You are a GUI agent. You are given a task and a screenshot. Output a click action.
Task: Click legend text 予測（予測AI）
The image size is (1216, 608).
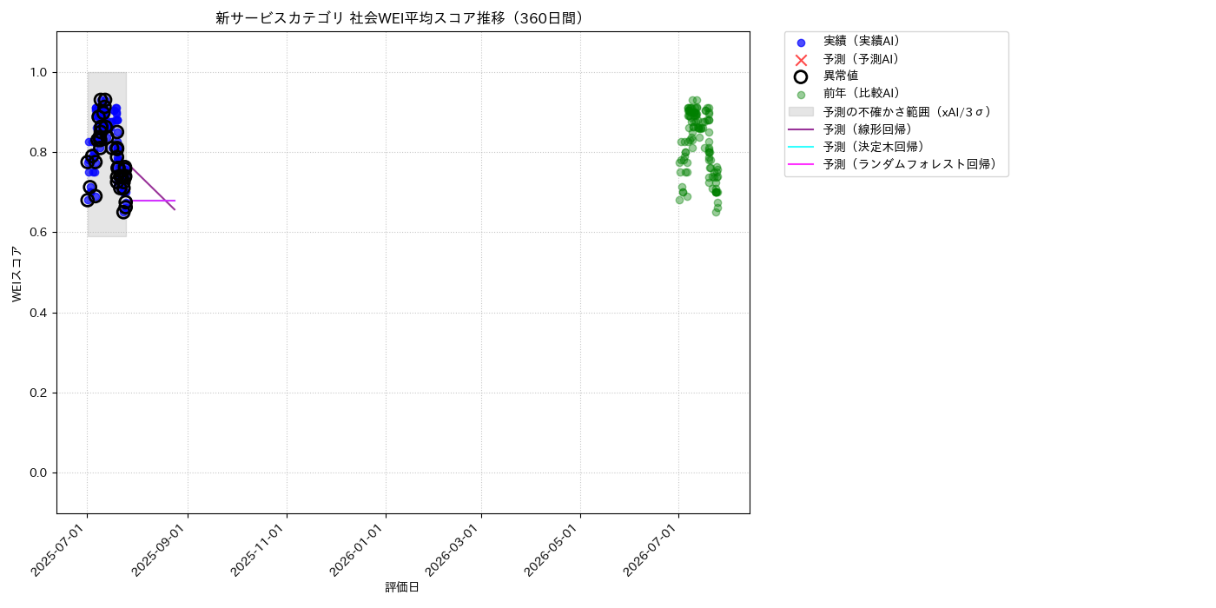pyautogui.click(x=864, y=59)
